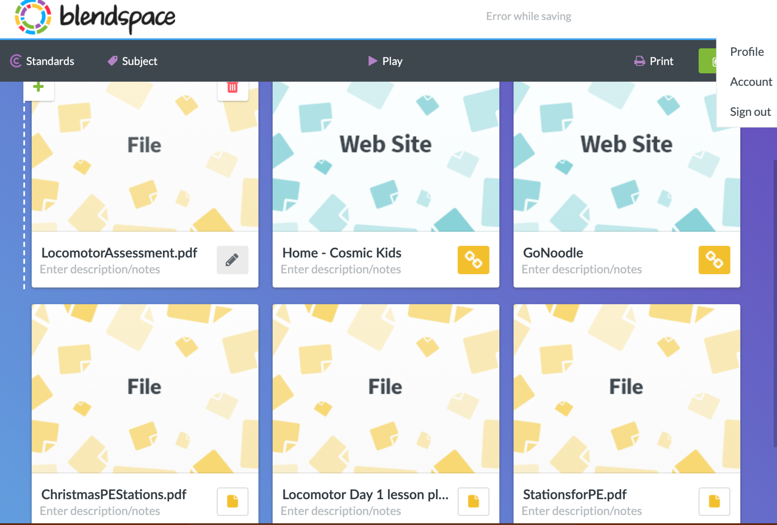Click file icon on StationsforPE.pdf tile

[714, 501]
